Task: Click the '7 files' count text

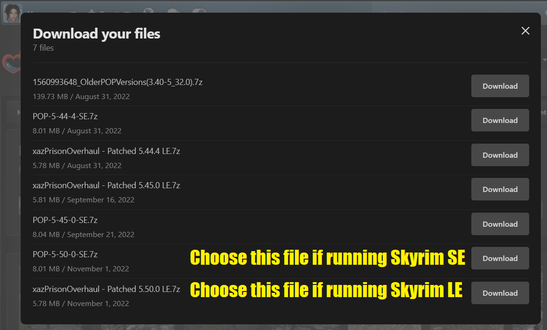Action: point(43,48)
